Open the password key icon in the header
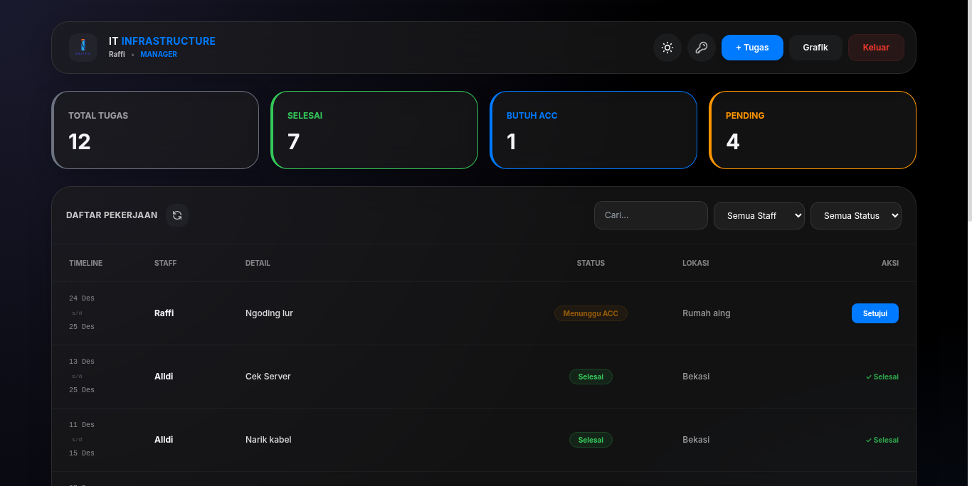This screenshot has width=972, height=486. point(701,48)
